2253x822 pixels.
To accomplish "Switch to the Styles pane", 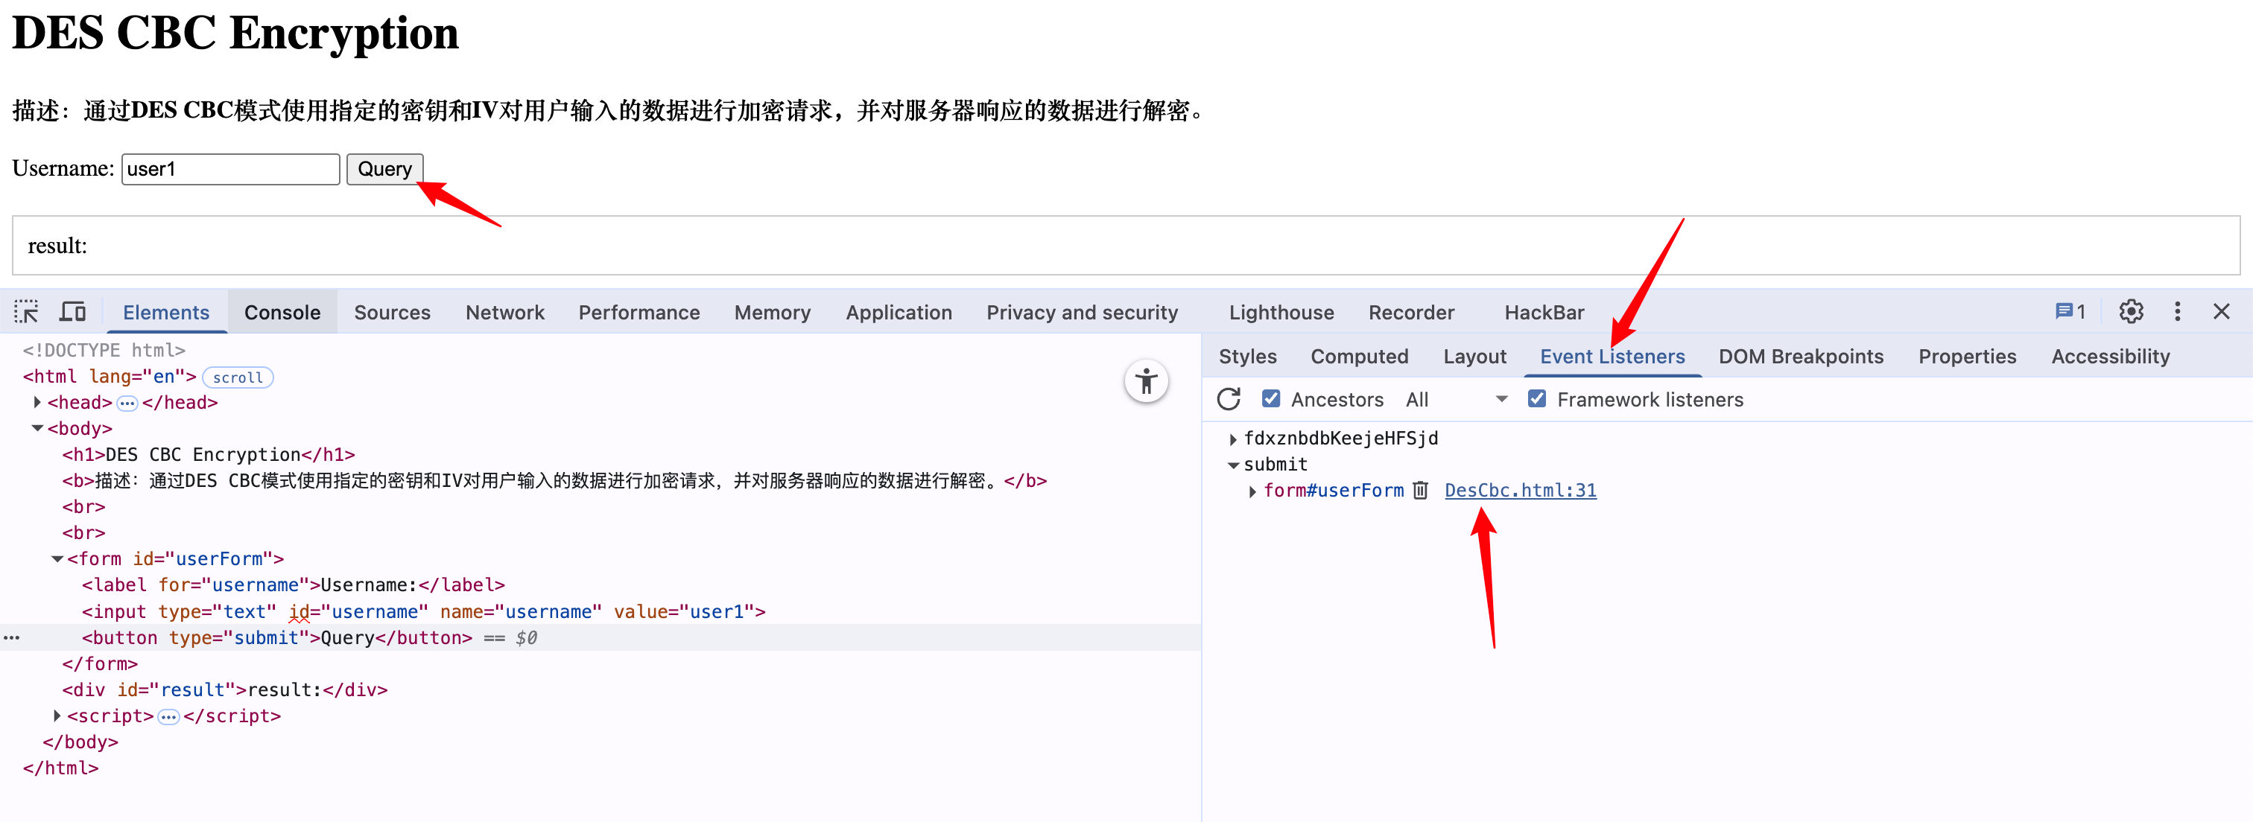I will point(1247,357).
